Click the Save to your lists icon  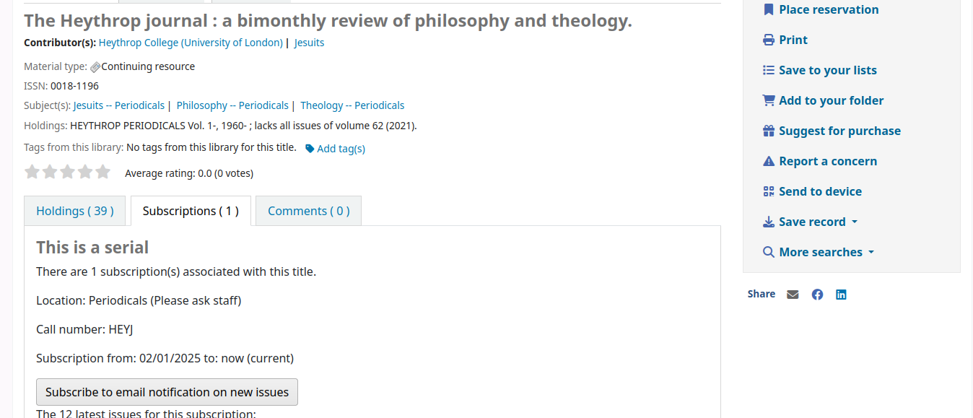click(x=769, y=71)
